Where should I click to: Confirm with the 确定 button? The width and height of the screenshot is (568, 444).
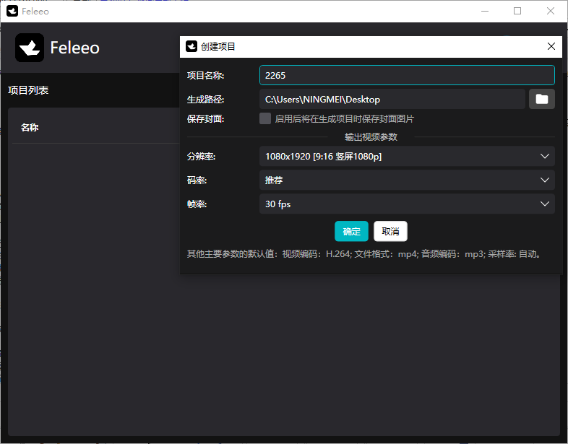point(351,231)
